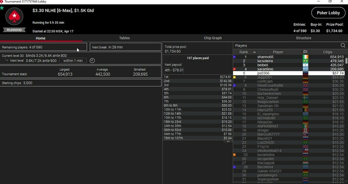Switch to the Home tab

click(x=41, y=38)
